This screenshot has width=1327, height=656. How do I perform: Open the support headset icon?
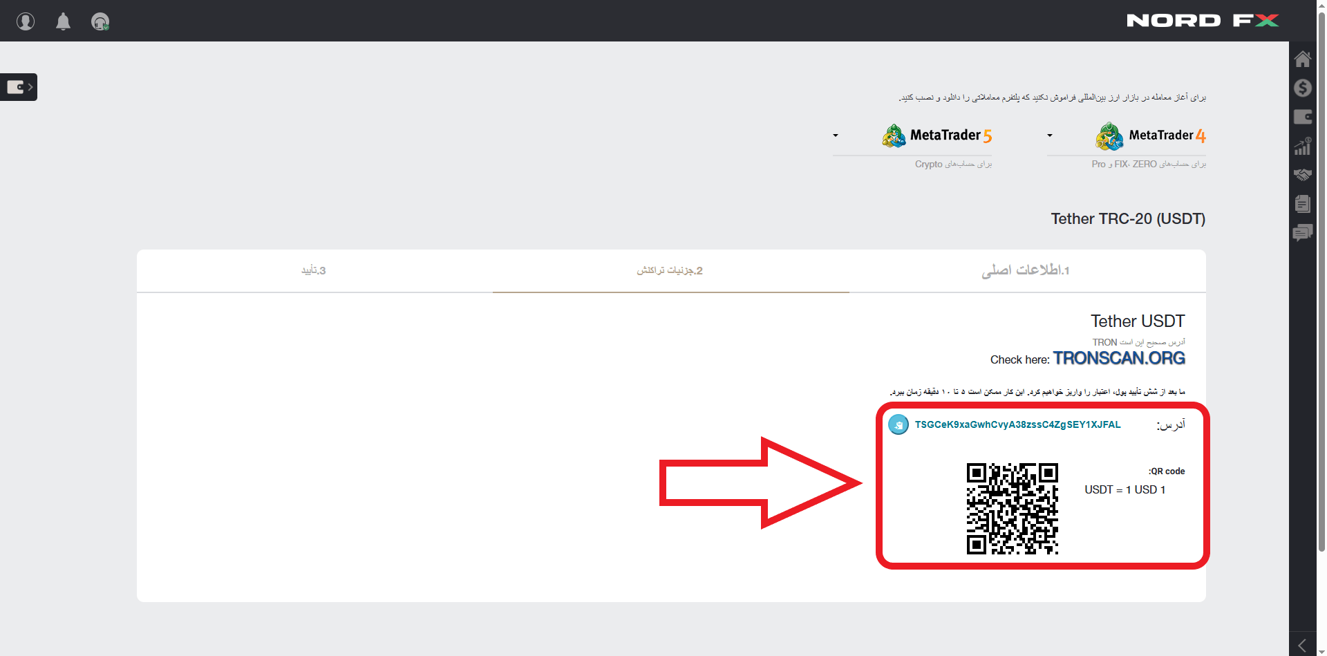(100, 21)
